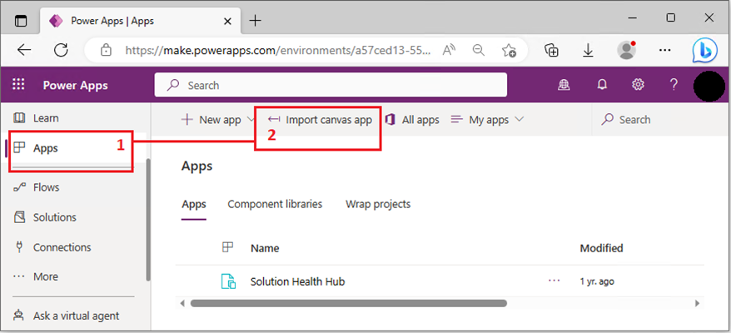This screenshot has width=731, height=333.
Task: Click the browser profile icon with red dot
Action: coord(627,50)
